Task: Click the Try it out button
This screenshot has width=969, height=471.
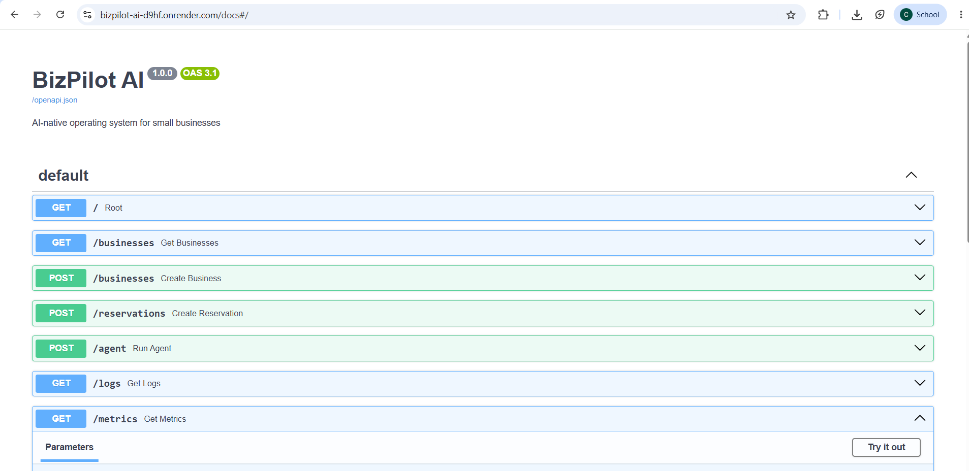Action: coord(886,447)
